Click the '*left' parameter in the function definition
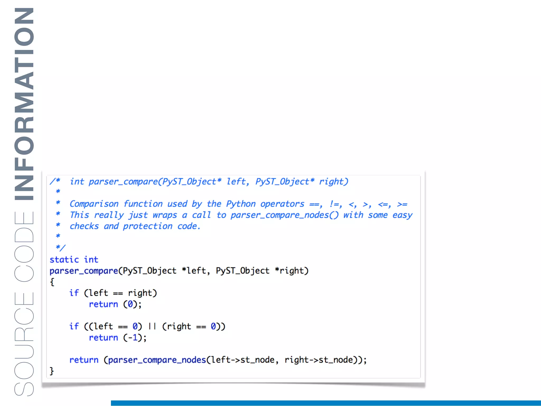This screenshot has height=406, width=541. click(194, 271)
